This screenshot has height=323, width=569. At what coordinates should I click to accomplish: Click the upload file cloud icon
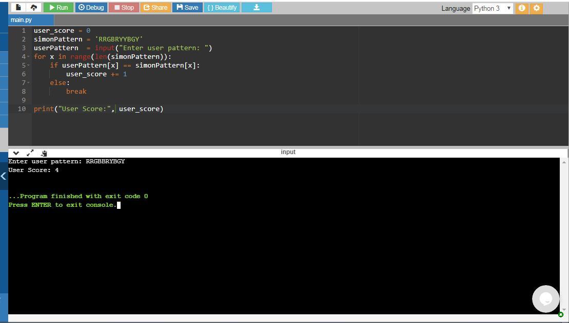tap(34, 7)
